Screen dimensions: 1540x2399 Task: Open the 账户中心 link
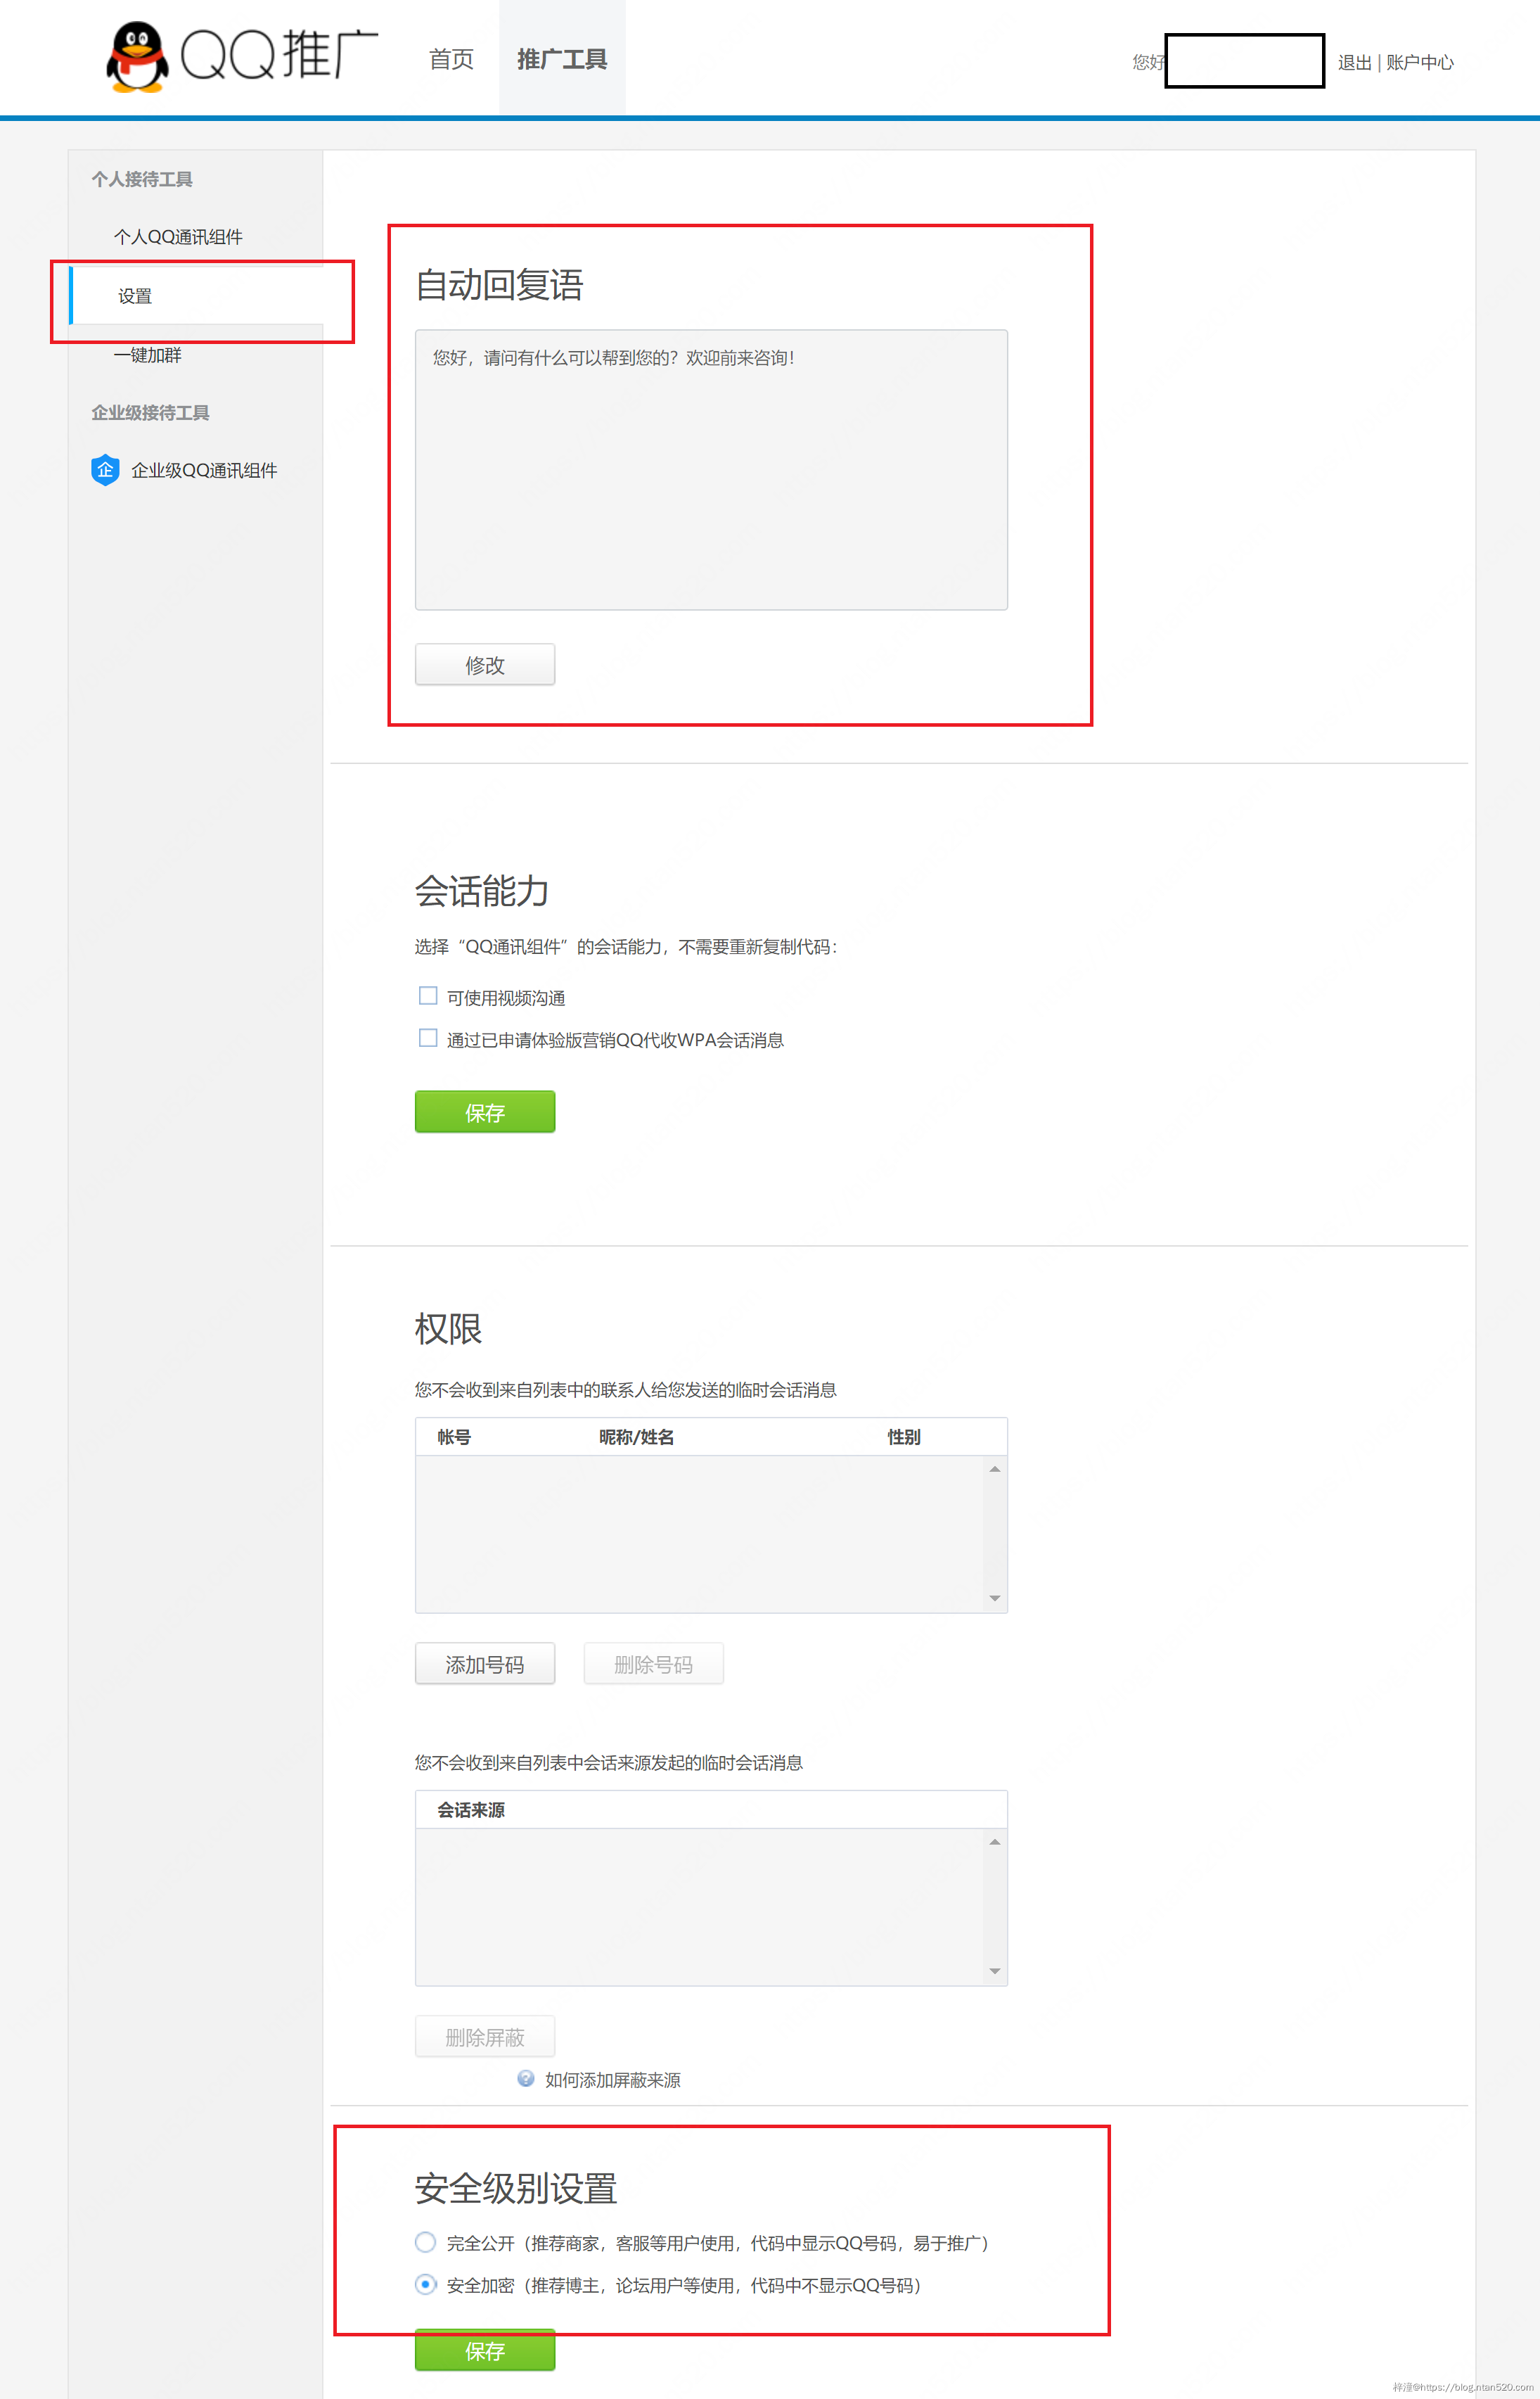point(1419,62)
